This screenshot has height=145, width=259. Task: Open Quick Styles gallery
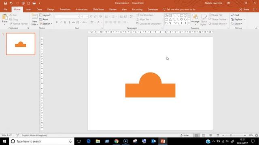[x=204, y=20]
